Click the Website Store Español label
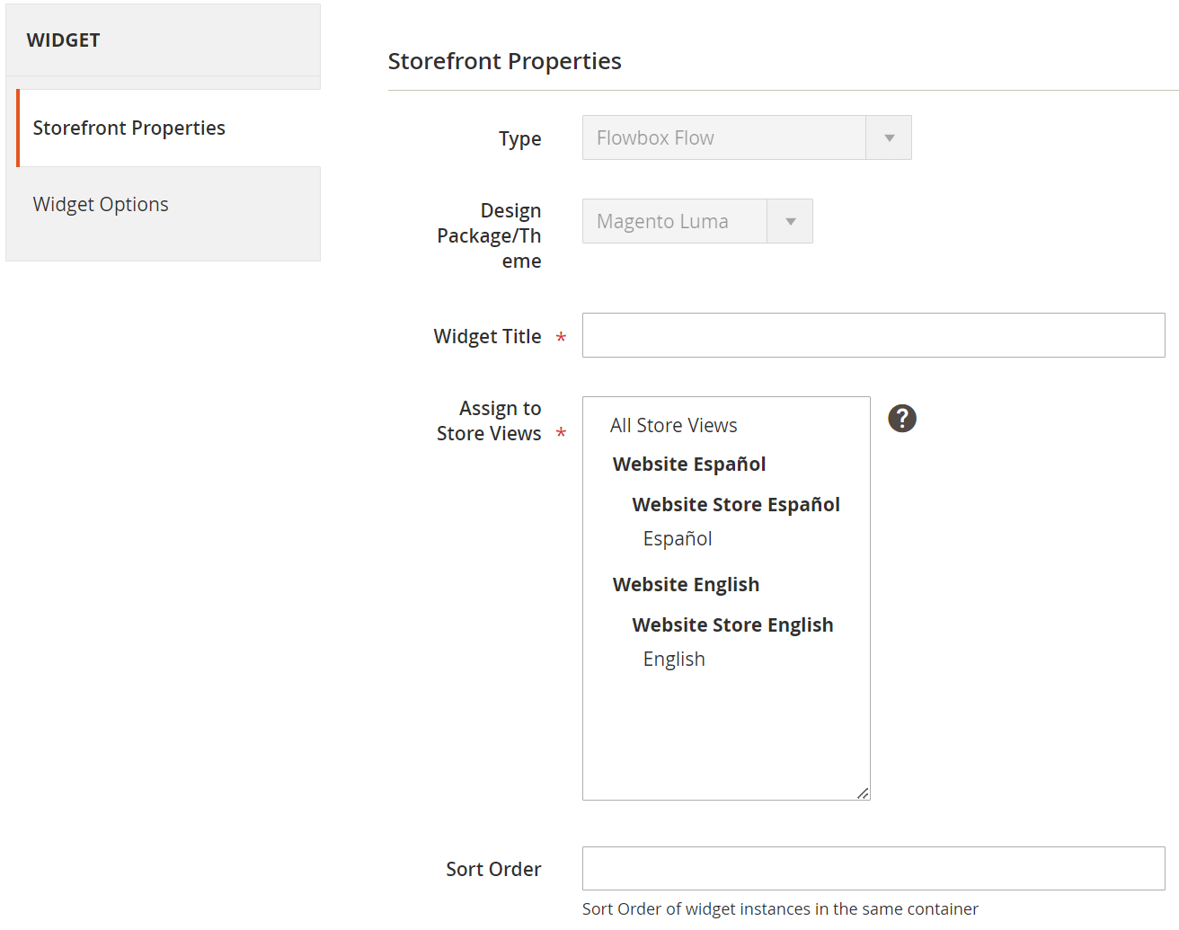Viewport: 1179px width, 930px height. tap(736, 504)
